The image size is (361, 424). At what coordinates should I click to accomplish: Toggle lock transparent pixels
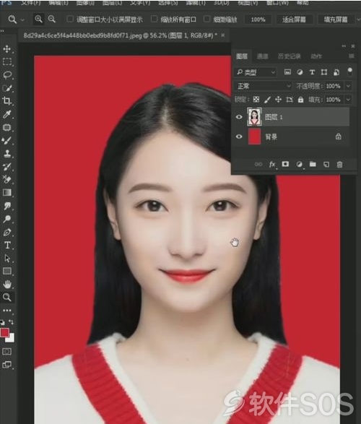pos(256,100)
